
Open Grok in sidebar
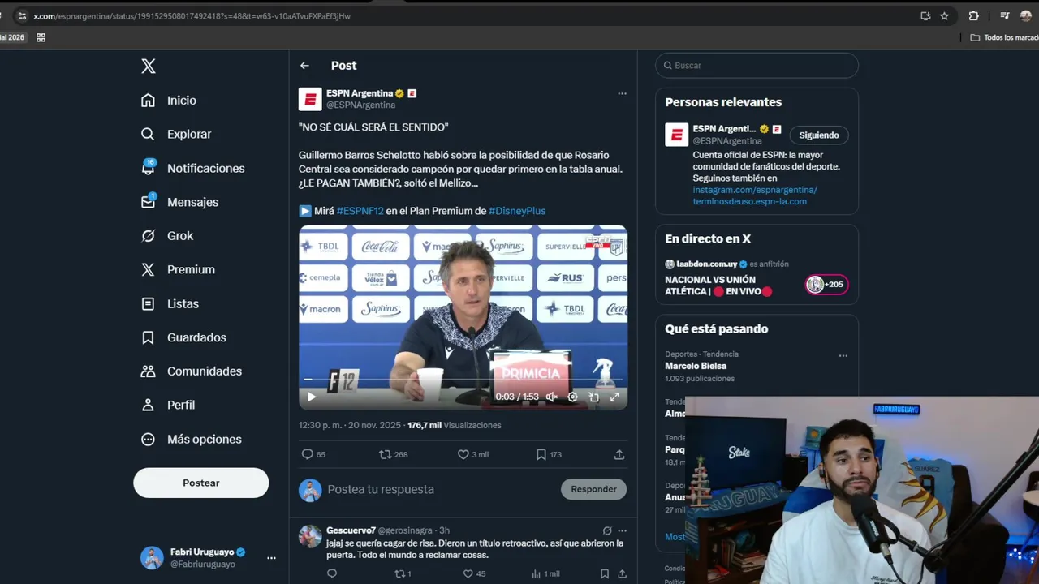[167, 236]
